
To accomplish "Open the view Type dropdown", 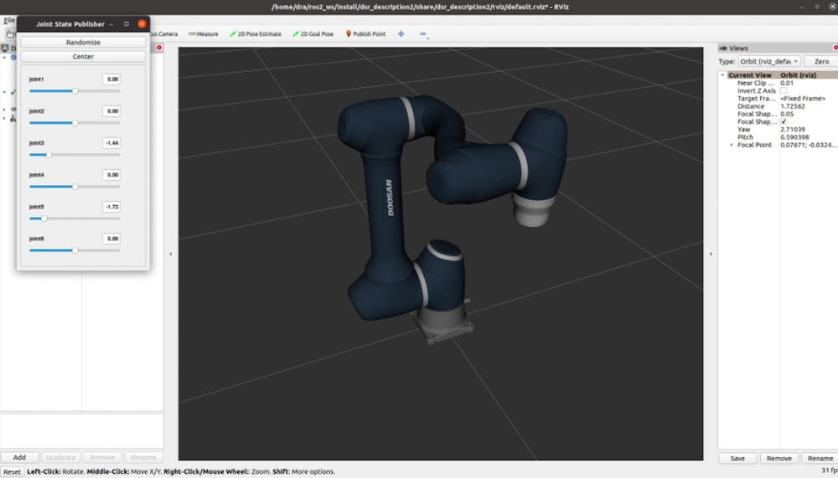I will click(x=768, y=62).
